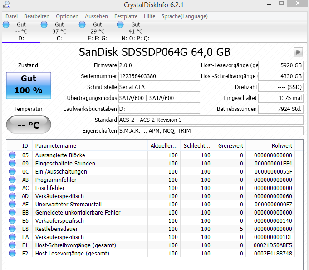The image size is (309, 270).
Task: Click status orb for Ausrangierte Blöcke row
Action: click(12, 155)
